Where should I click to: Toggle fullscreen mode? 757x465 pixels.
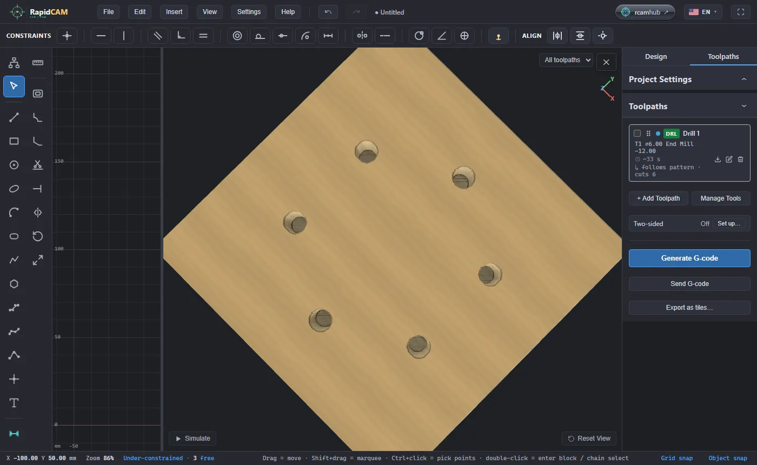coord(741,12)
